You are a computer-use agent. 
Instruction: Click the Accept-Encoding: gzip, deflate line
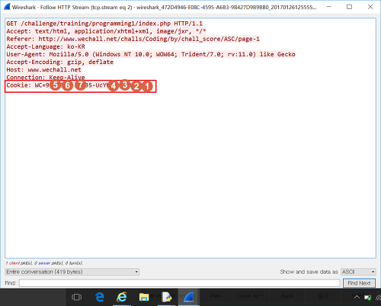click(x=60, y=62)
